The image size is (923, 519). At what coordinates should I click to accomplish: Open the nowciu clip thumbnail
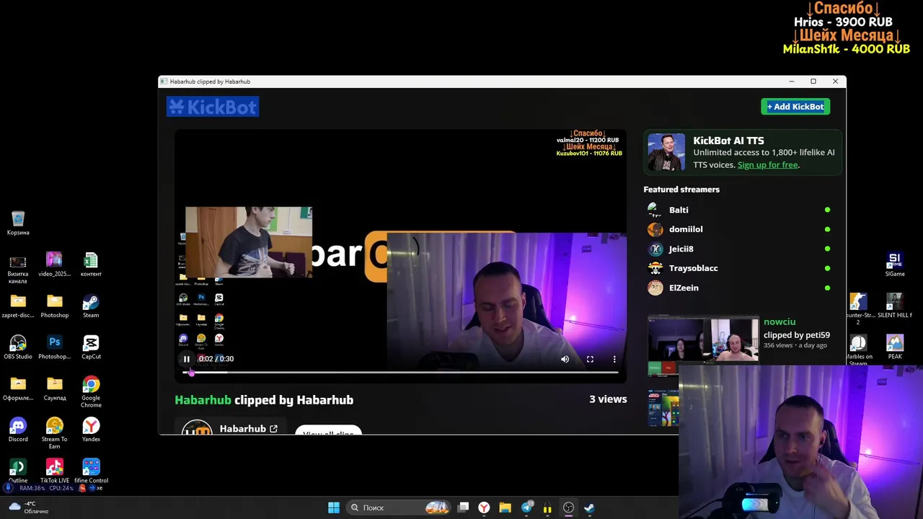click(x=703, y=340)
